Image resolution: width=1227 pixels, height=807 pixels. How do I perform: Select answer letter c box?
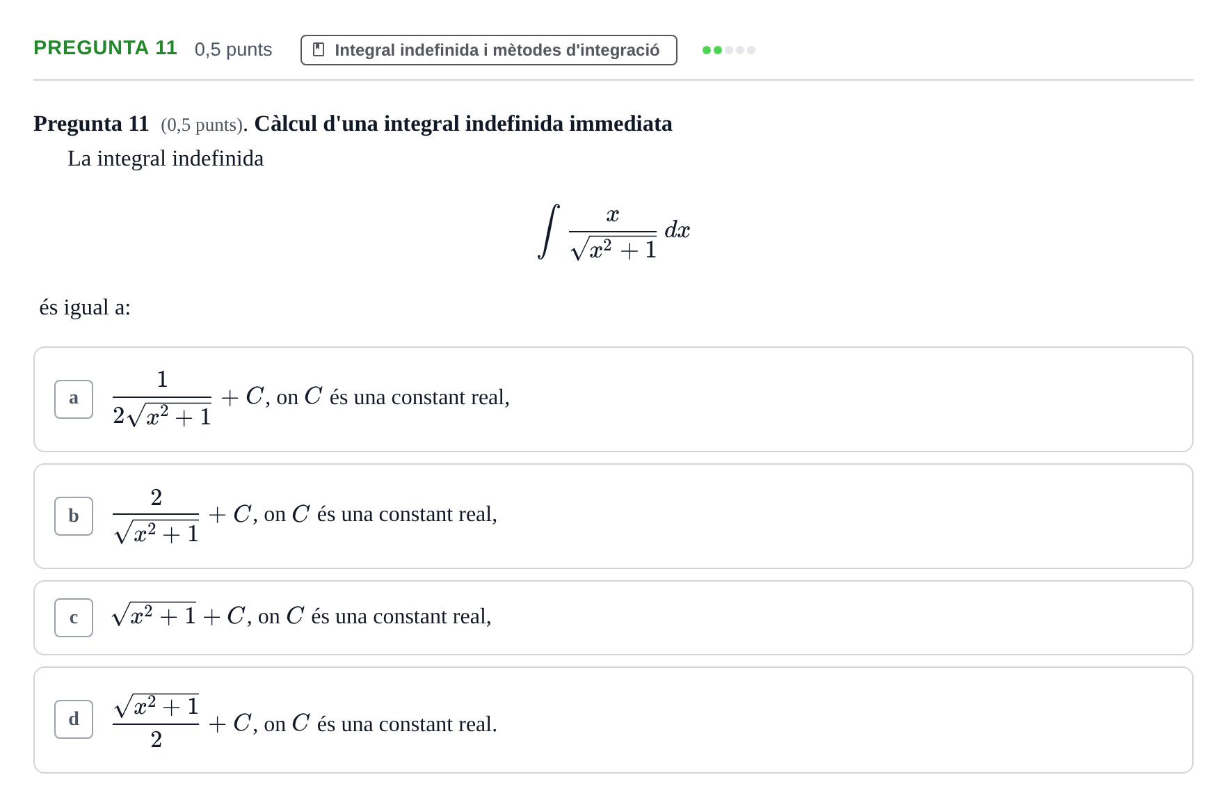(74, 618)
